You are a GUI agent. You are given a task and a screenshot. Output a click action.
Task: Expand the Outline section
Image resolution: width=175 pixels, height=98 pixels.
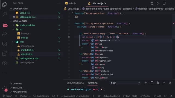tap(17, 84)
